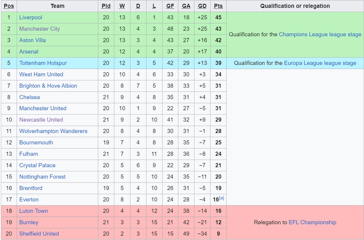Open the Newcastle United link

pos(41,120)
